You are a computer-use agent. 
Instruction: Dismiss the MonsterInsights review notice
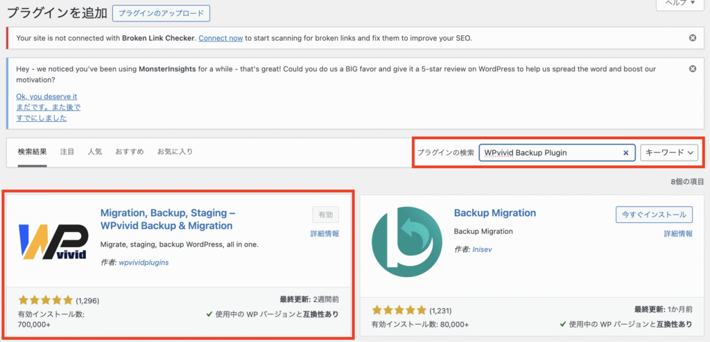693,69
